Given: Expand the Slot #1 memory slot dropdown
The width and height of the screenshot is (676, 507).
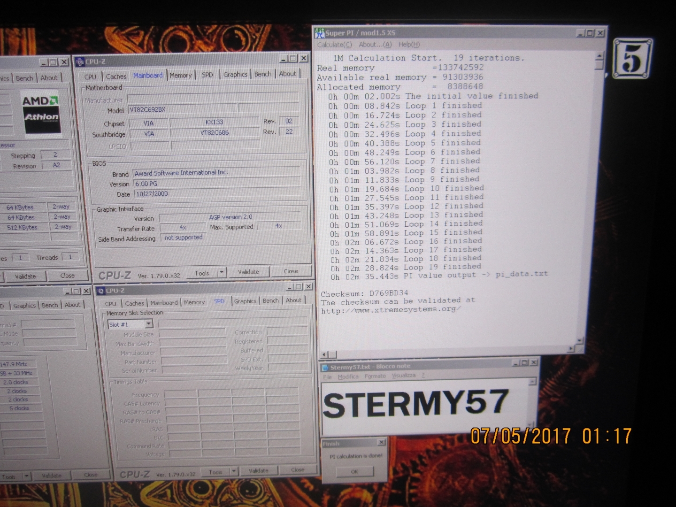Looking at the screenshot, I should point(149,324).
